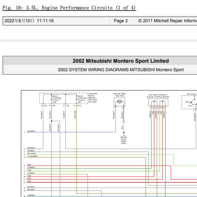
Task: Click the "LT GRN/RED" label on row 5
Action: pyautogui.click(x=32, y=156)
